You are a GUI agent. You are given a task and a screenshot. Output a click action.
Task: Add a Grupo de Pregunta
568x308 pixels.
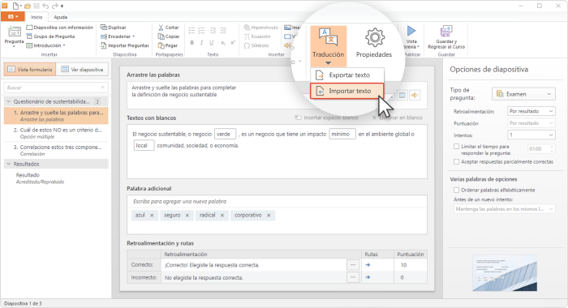pyautogui.click(x=50, y=36)
